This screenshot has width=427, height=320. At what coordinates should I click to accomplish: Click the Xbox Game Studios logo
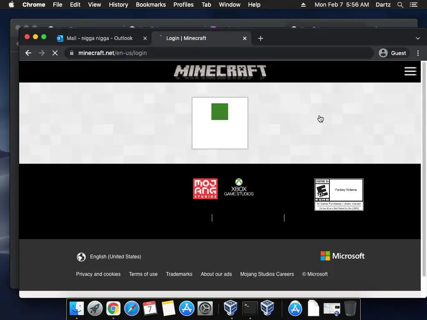coord(239,187)
